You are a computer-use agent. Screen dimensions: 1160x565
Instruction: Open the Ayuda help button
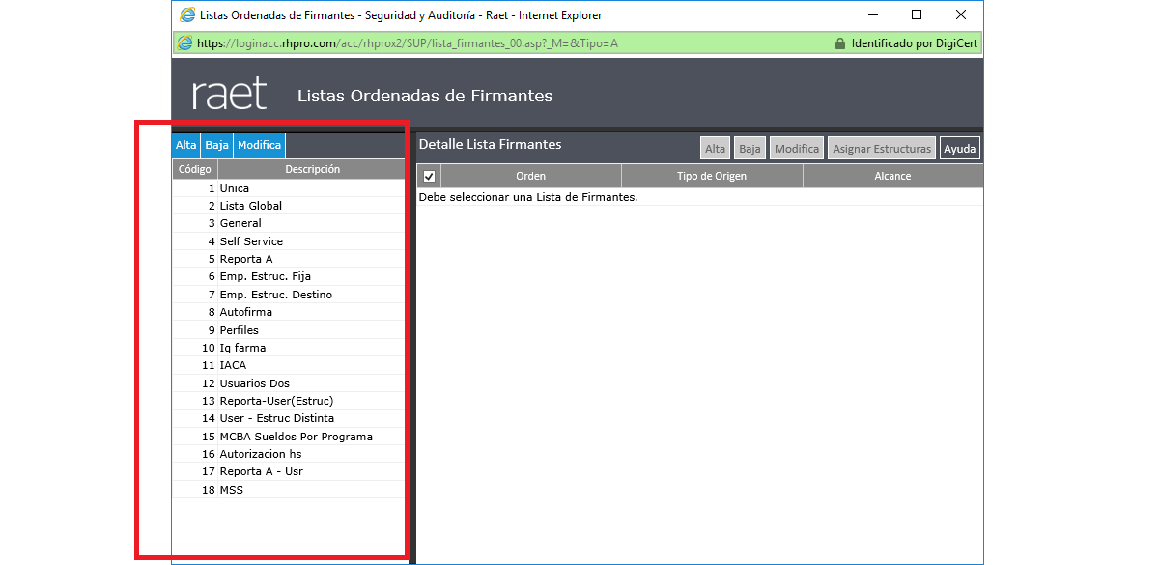point(959,149)
